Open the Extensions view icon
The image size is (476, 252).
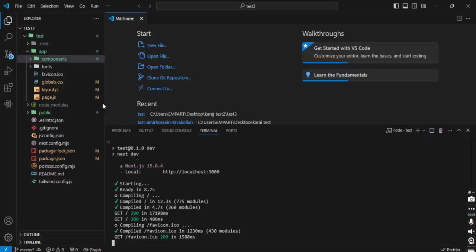tap(8, 88)
